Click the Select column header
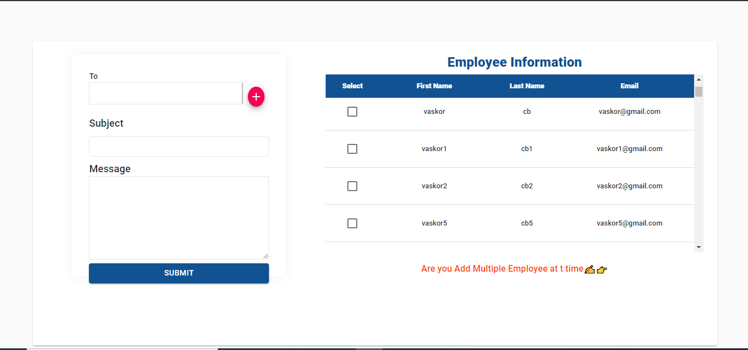This screenshot has width=748, height=350. click(x=352, y=86)
